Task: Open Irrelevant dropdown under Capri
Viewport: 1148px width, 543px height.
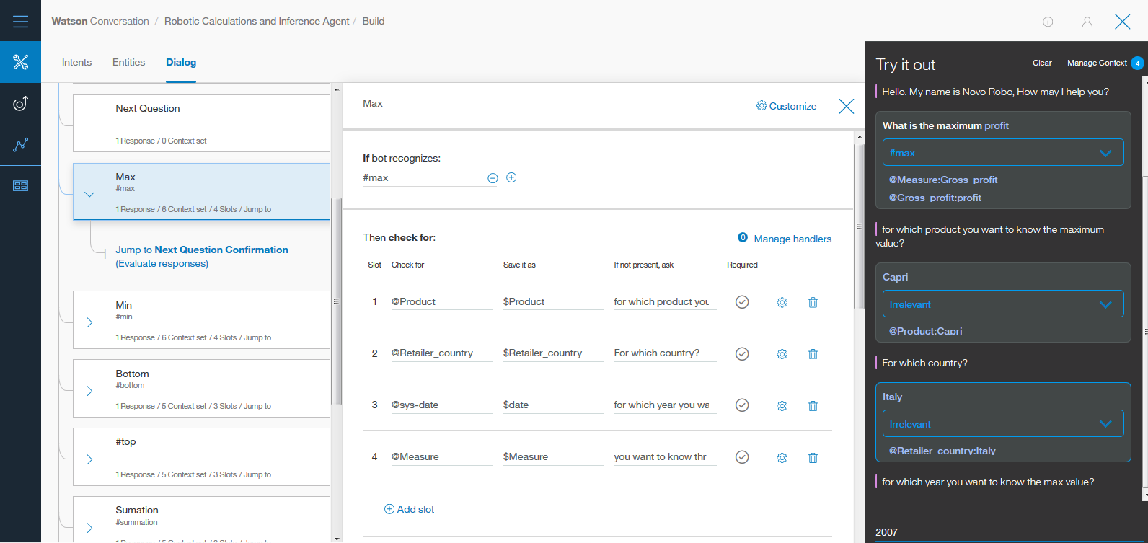Action: coord(1003,304)
